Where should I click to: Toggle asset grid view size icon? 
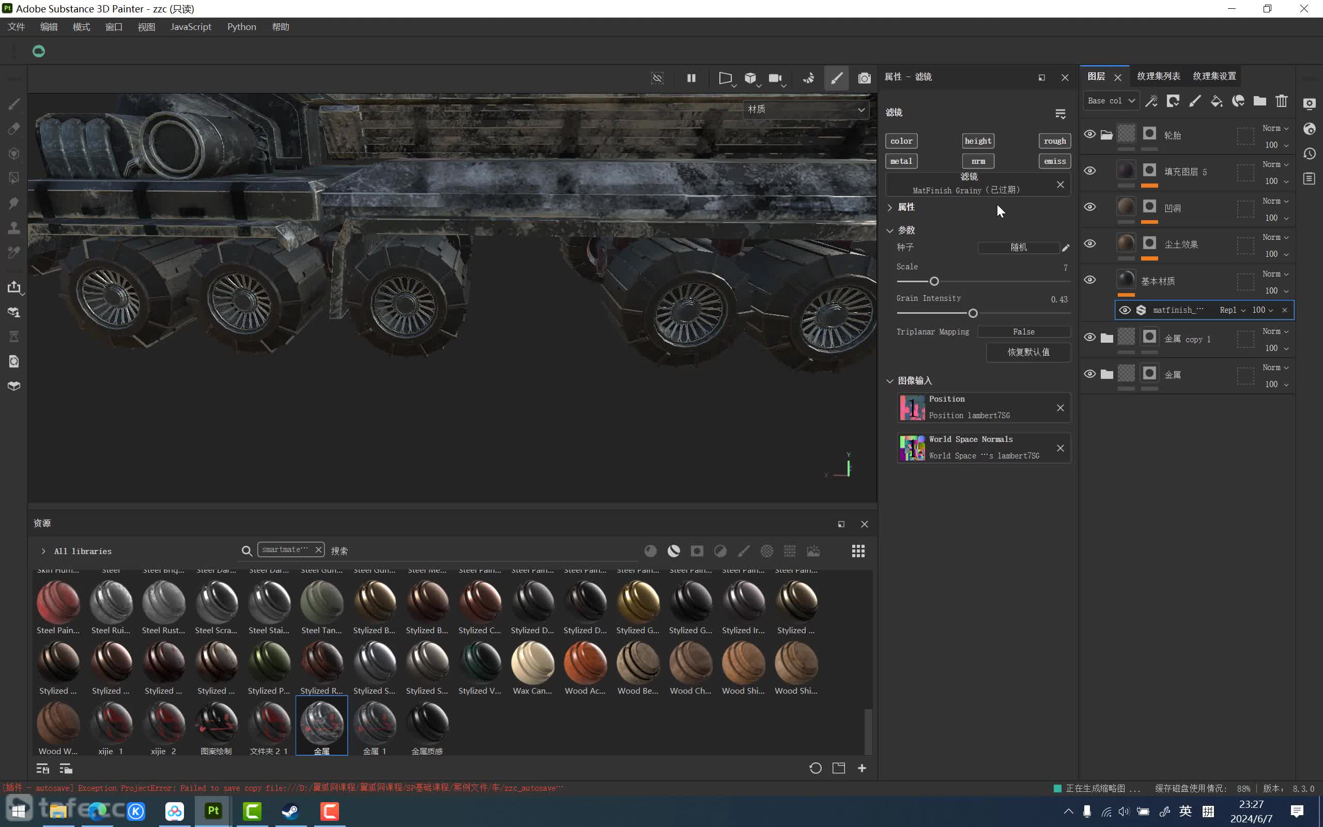858,551
